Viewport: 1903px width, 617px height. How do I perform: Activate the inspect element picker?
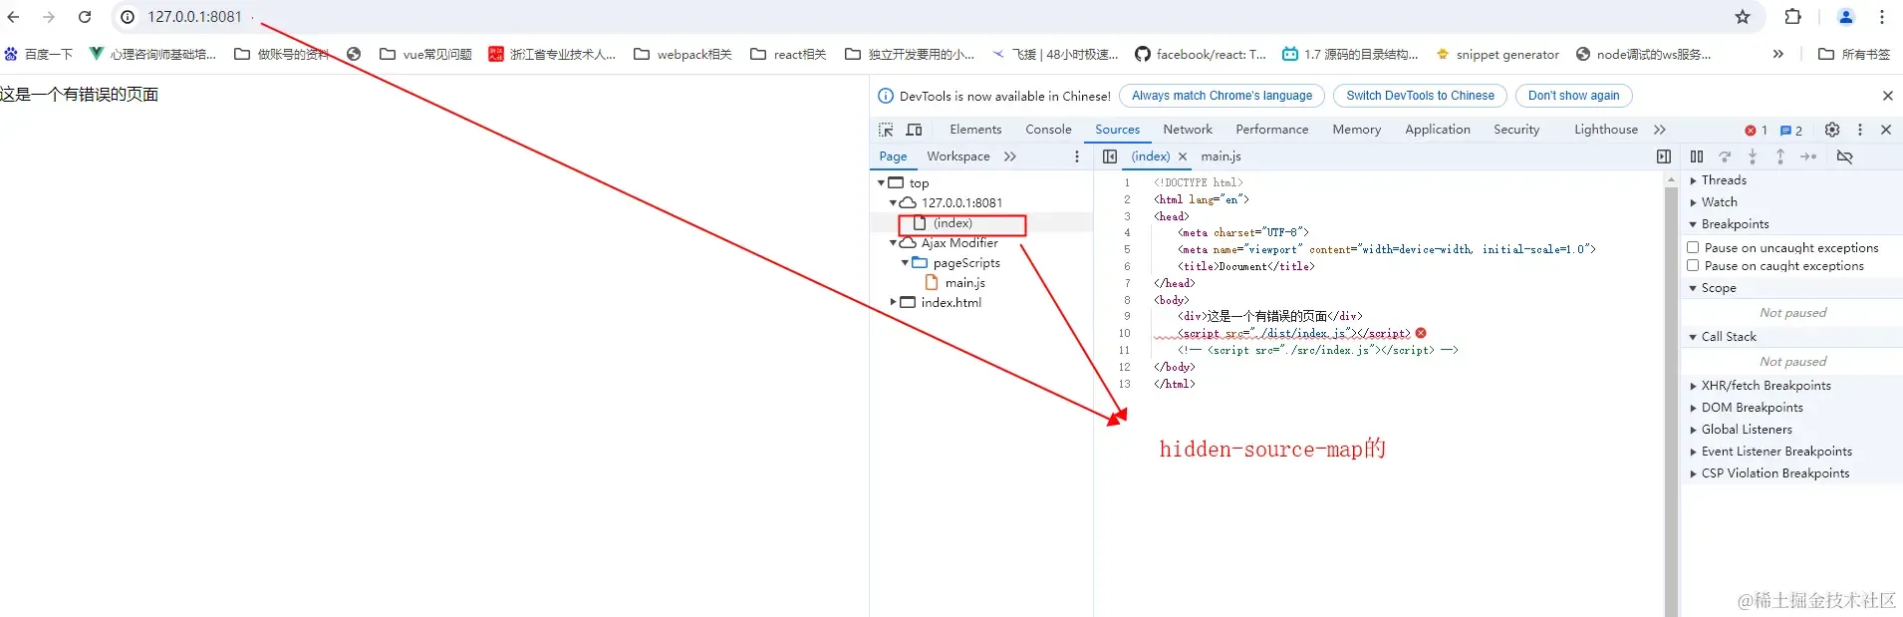[886, 130]
